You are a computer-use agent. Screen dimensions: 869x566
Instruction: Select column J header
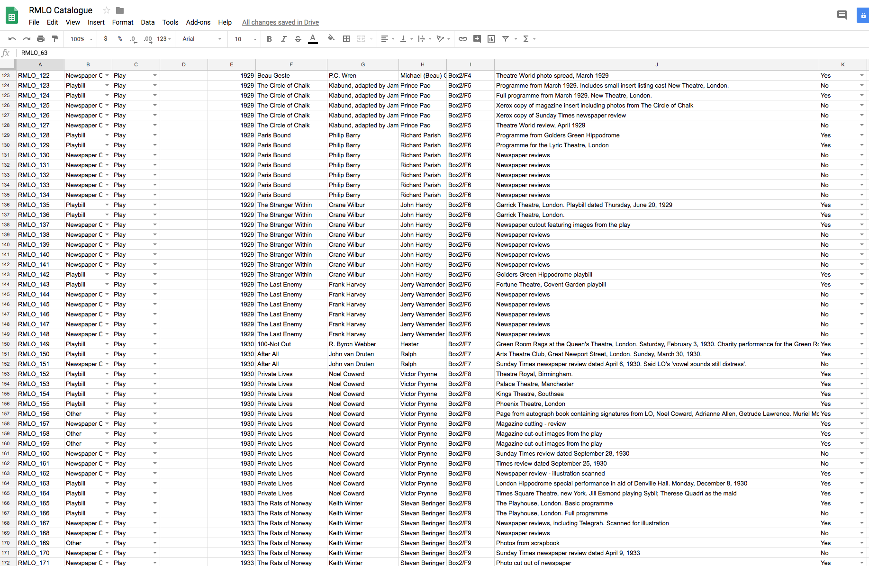656,64
